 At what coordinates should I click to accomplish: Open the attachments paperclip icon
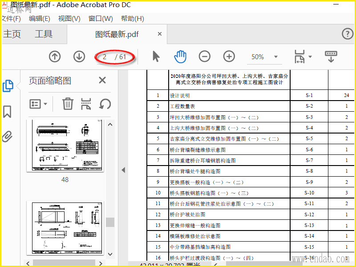7,137
